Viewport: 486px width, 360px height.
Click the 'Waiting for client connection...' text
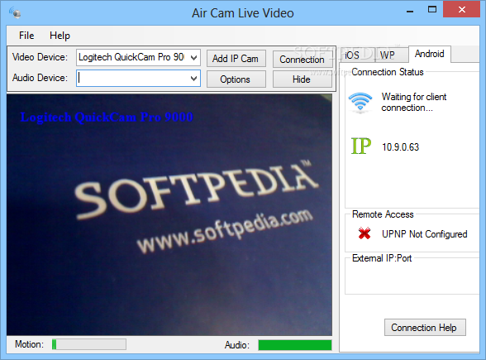tap(414, 102)
